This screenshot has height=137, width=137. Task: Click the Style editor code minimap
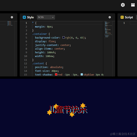[108, 29]
